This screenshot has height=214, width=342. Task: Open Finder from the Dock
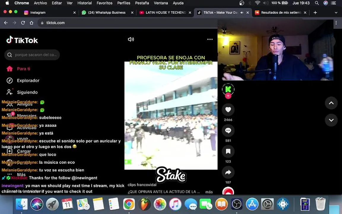point(21,204)
